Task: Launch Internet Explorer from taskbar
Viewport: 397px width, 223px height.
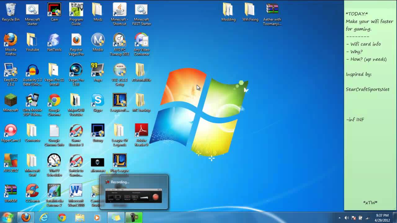Action: pyautogui.click(x=44, y=218)
